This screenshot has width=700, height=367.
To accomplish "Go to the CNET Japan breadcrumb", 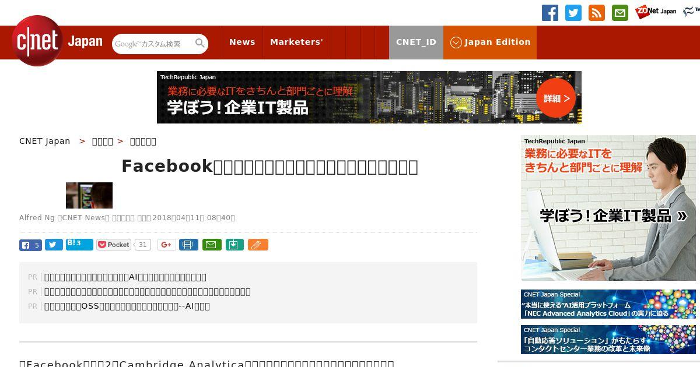I will pyautogui.click(x=44, y=141).
